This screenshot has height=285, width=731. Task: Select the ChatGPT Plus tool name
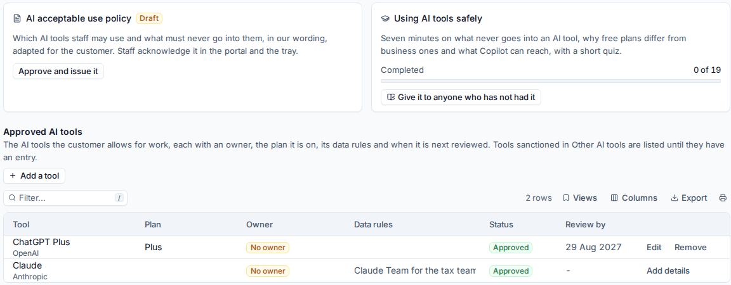(41, 242)
